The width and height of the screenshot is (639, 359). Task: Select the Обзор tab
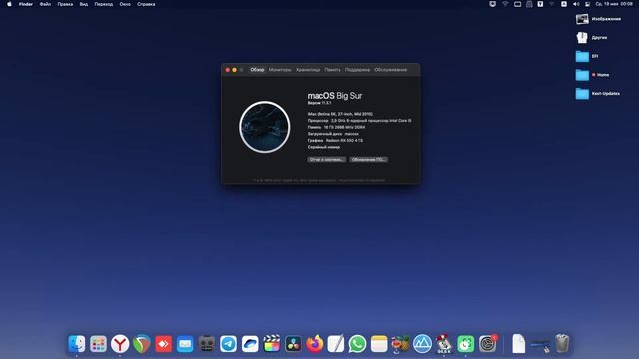[x=257, y=70]
